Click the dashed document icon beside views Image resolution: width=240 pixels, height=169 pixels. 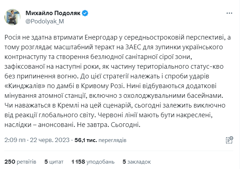pyautogui.click(x=229, y=140)
